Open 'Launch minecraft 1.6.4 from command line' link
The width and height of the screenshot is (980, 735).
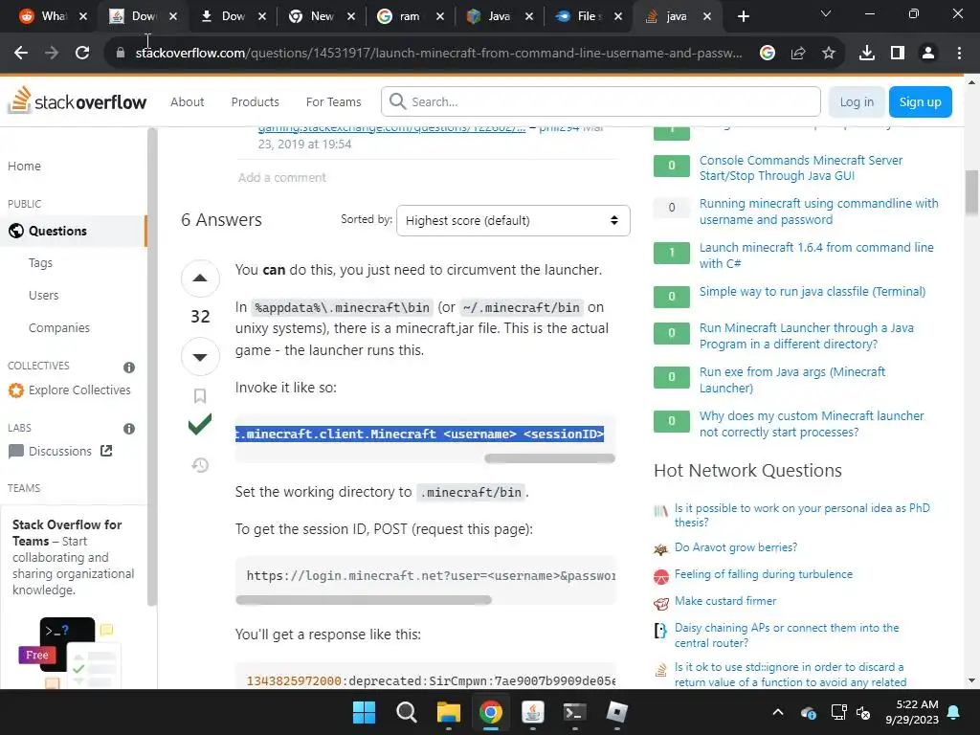816,255
